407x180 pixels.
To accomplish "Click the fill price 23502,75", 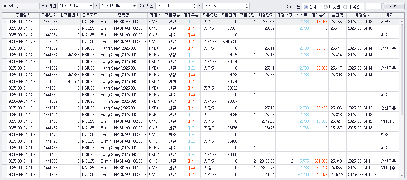I will [267, 168].
